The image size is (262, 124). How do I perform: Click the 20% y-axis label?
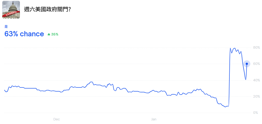256,97
